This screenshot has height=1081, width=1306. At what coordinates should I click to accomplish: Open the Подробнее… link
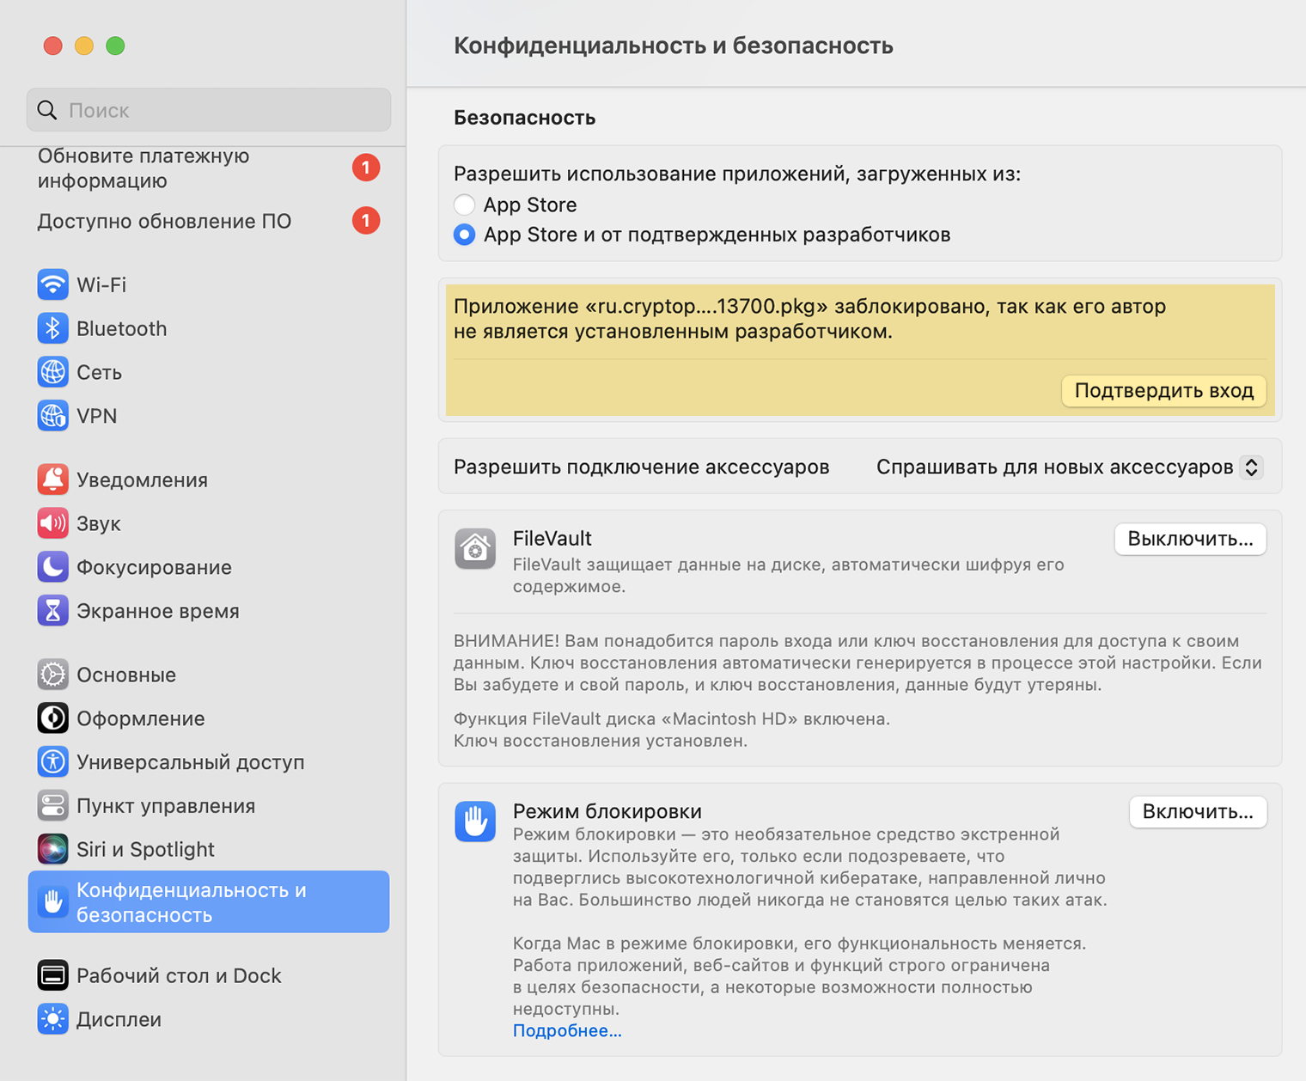click(x=567, y=1030)
